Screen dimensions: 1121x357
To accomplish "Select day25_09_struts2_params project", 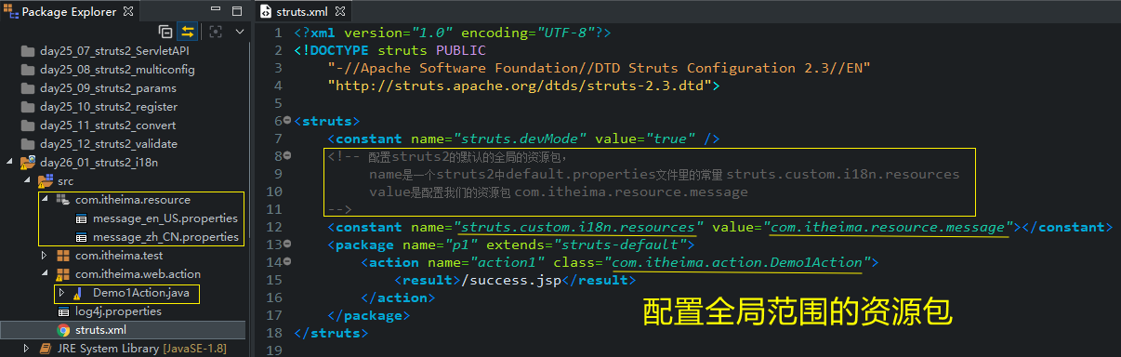I will tap(109, 88).
